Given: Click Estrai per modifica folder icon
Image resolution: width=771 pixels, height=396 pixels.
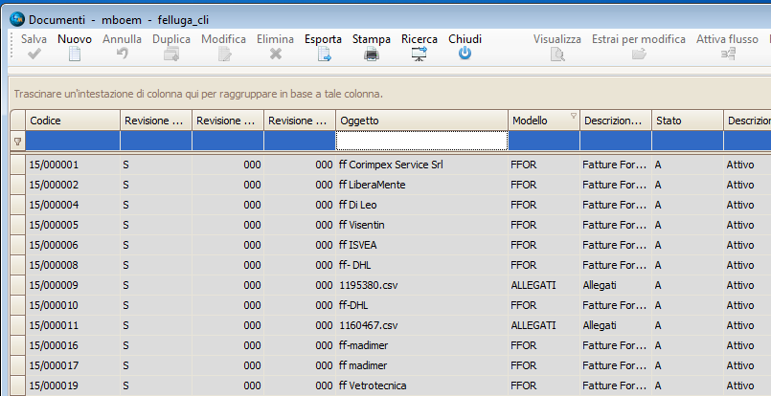Looking at the screenshot, I should click(638, 55).
